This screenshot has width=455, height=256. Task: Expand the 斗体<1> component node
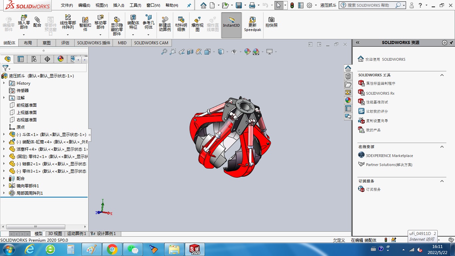coord(4,134)
